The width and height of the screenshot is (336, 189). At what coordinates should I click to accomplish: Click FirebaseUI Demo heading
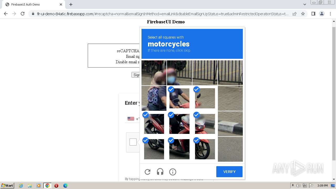click(166, 22)
